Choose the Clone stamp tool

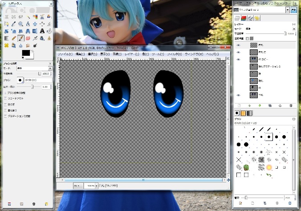pyautogui.click(x=49, y=38)
